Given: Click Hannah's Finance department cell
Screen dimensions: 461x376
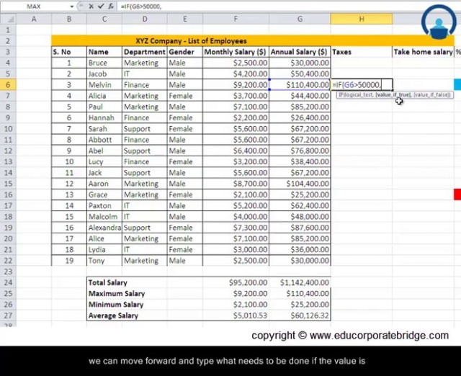Looking at the screenshot, I should 145,118.
